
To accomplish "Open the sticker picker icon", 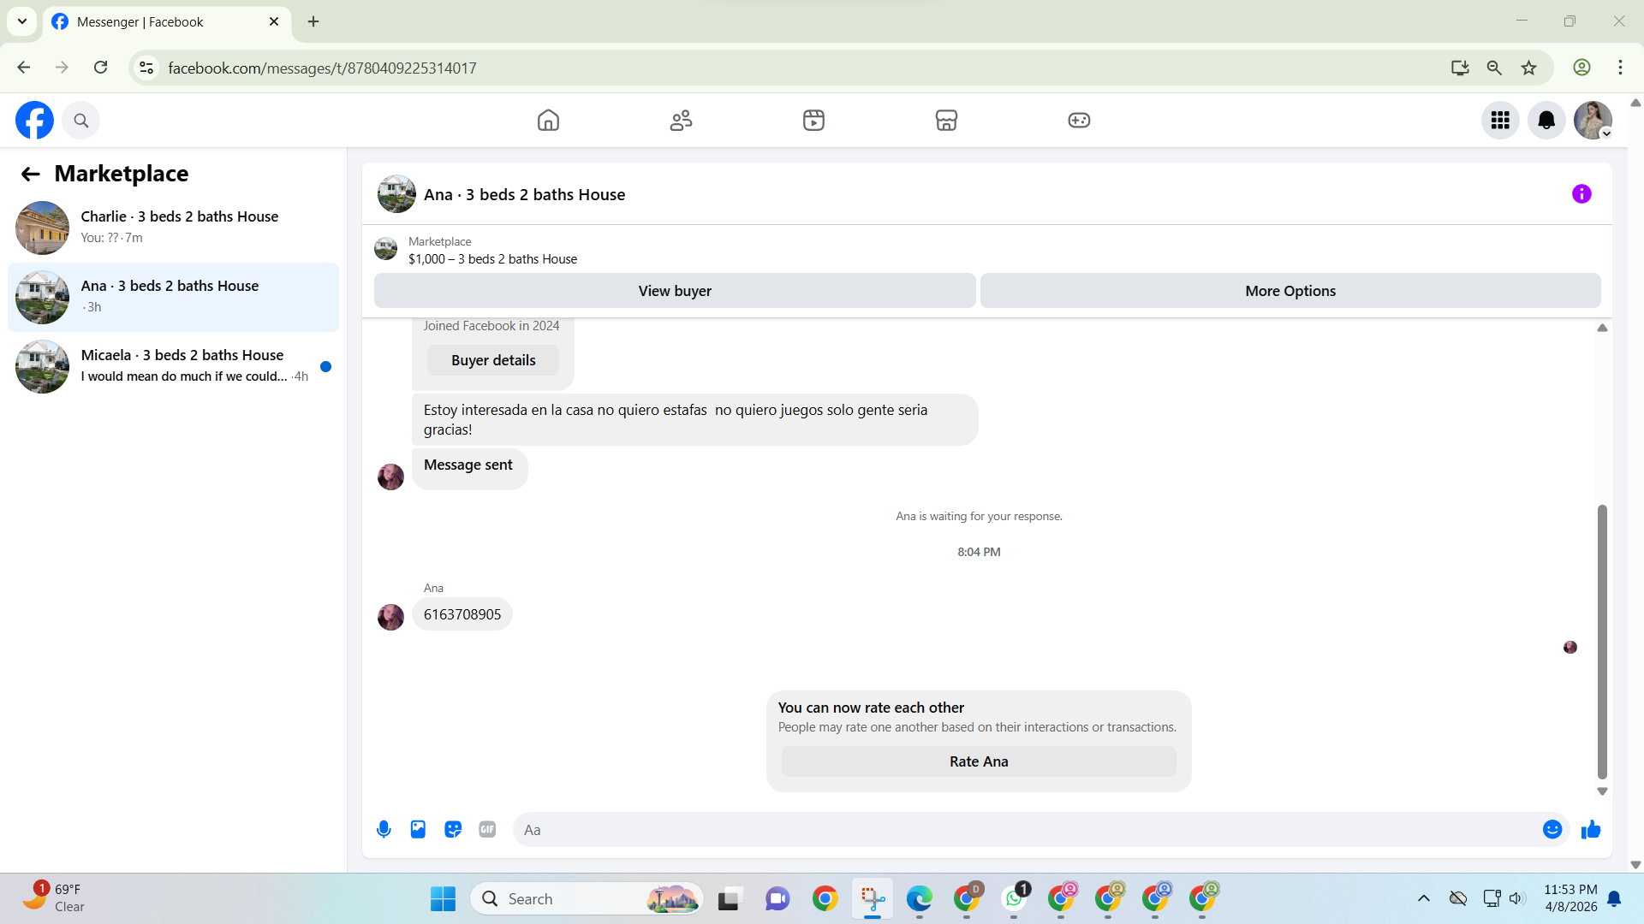I will (453, 829).
